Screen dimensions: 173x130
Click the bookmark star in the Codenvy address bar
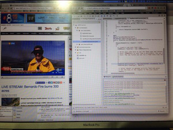(146, 8)
